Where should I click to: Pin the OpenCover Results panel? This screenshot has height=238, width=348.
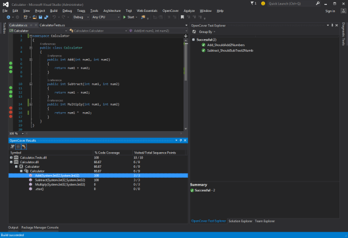[x=181, y=140]
